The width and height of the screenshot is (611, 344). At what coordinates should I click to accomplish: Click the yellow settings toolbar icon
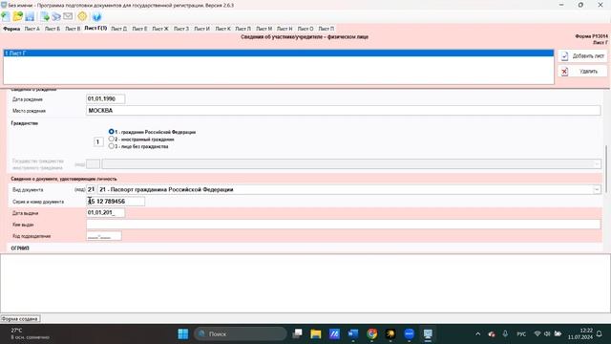tap(82, 16)
